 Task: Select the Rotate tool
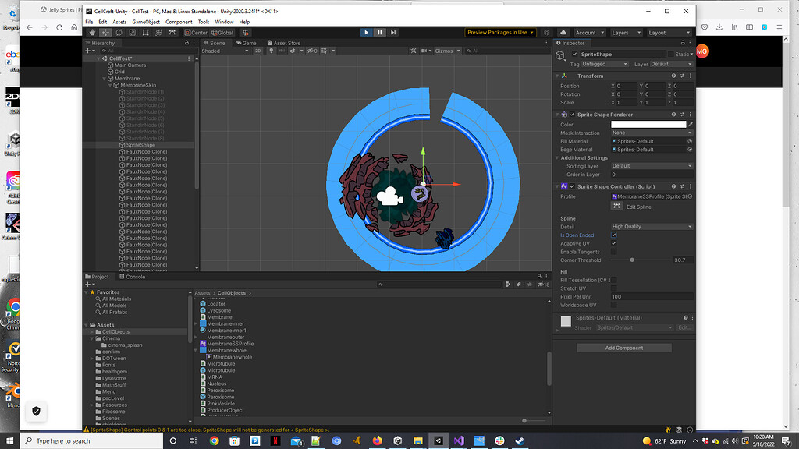pyautogui.click(x=119, y=32)
